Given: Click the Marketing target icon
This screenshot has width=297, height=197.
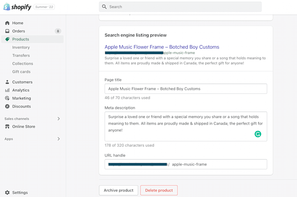Looking at the screenshot, I should point(7,98).
